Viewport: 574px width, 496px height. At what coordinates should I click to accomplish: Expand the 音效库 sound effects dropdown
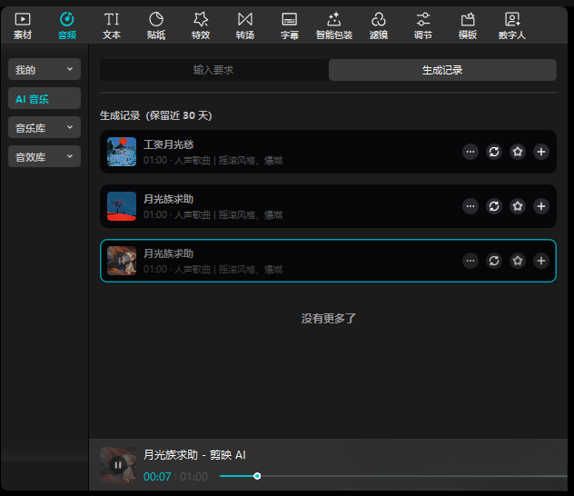45,156
